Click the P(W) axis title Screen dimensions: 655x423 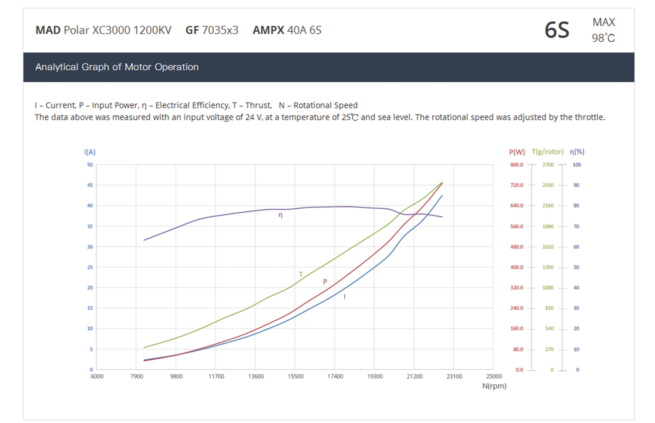click(x=517, y=152)
